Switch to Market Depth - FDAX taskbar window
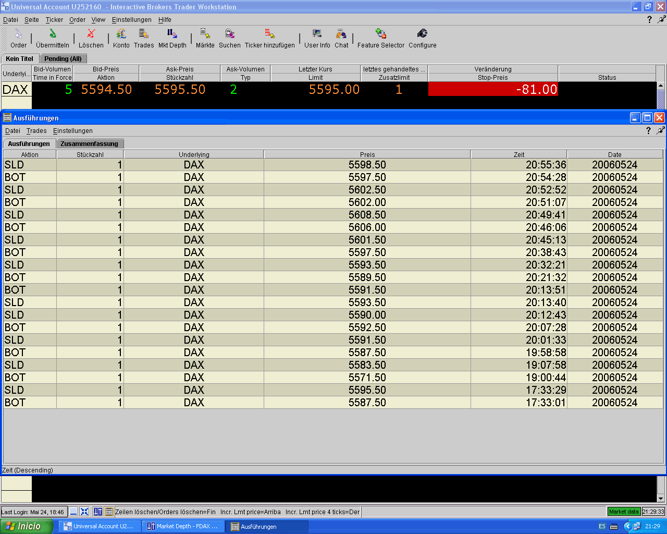667x534 pixels. pos(183,526)
